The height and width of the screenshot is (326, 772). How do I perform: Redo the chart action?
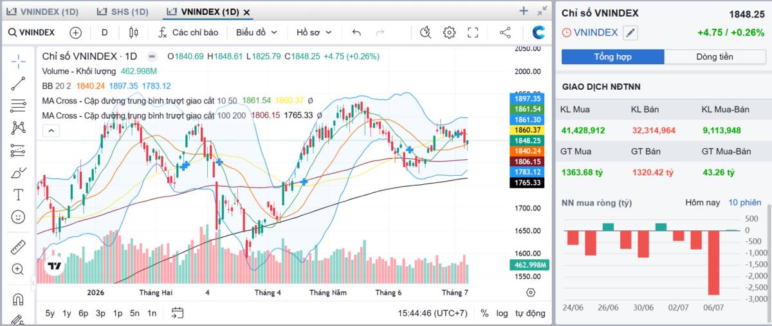[x=380, y=32]
